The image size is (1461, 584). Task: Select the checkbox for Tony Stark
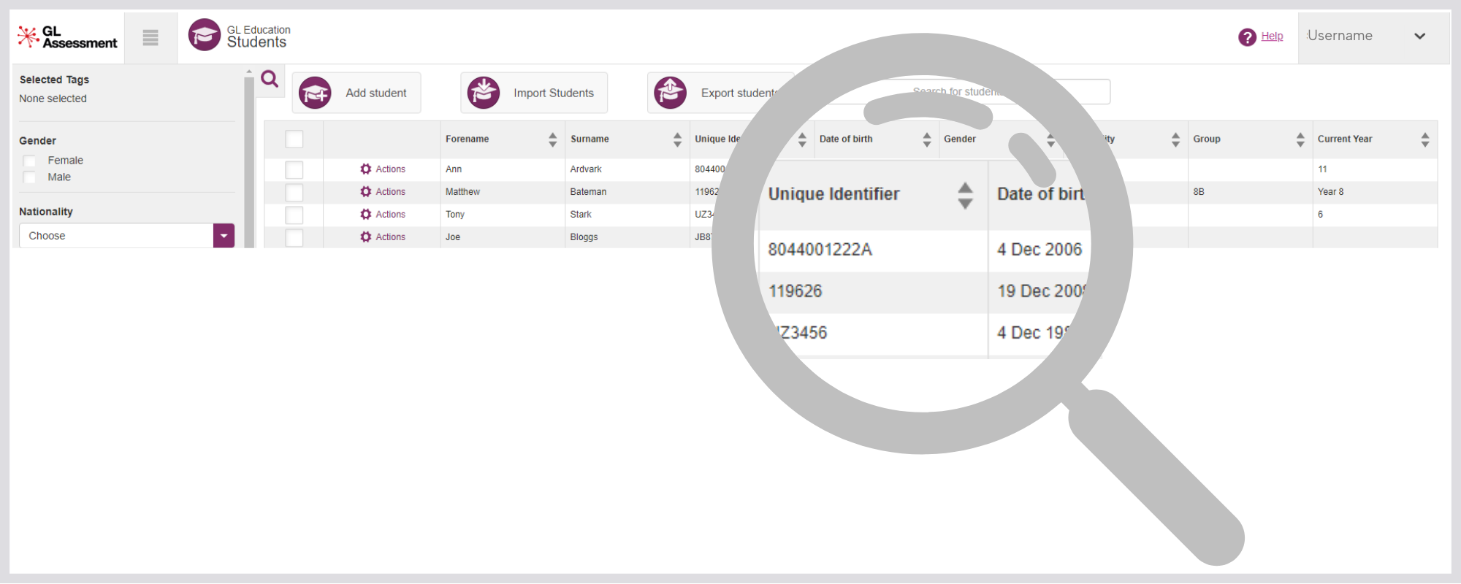294,215
